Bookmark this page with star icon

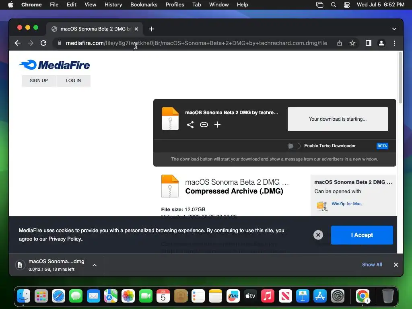click(x=352, y=43)
